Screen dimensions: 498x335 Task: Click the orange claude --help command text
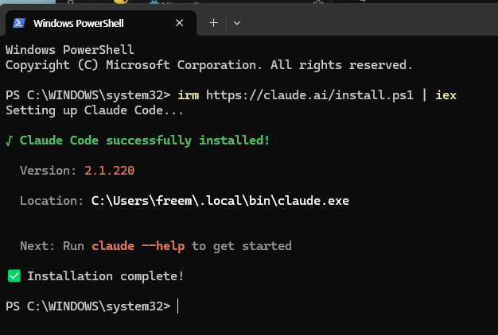pos(138,246)
